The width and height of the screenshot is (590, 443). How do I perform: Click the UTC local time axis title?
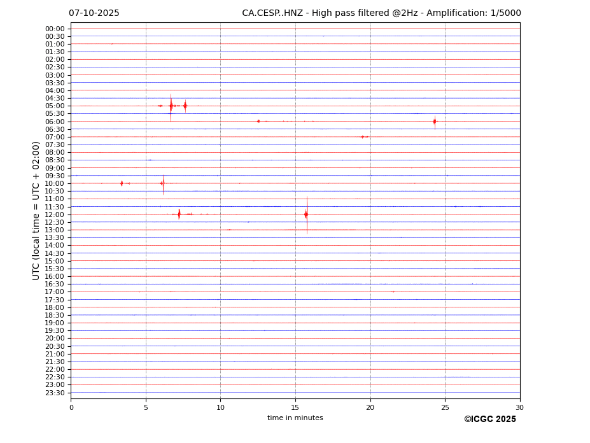coord(36,210)
